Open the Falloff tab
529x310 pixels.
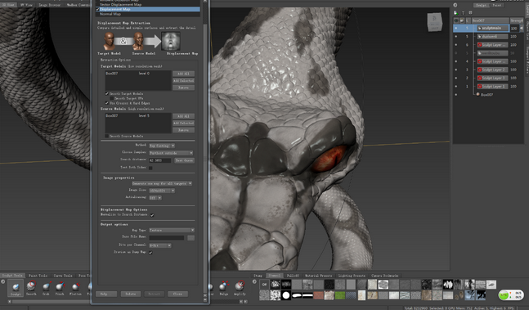point(293,276)
